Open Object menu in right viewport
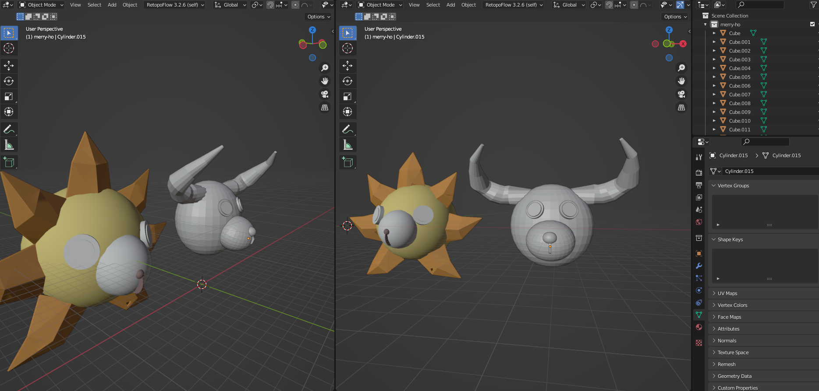Screen dimensions: 819x391 (x=468, y=5)
